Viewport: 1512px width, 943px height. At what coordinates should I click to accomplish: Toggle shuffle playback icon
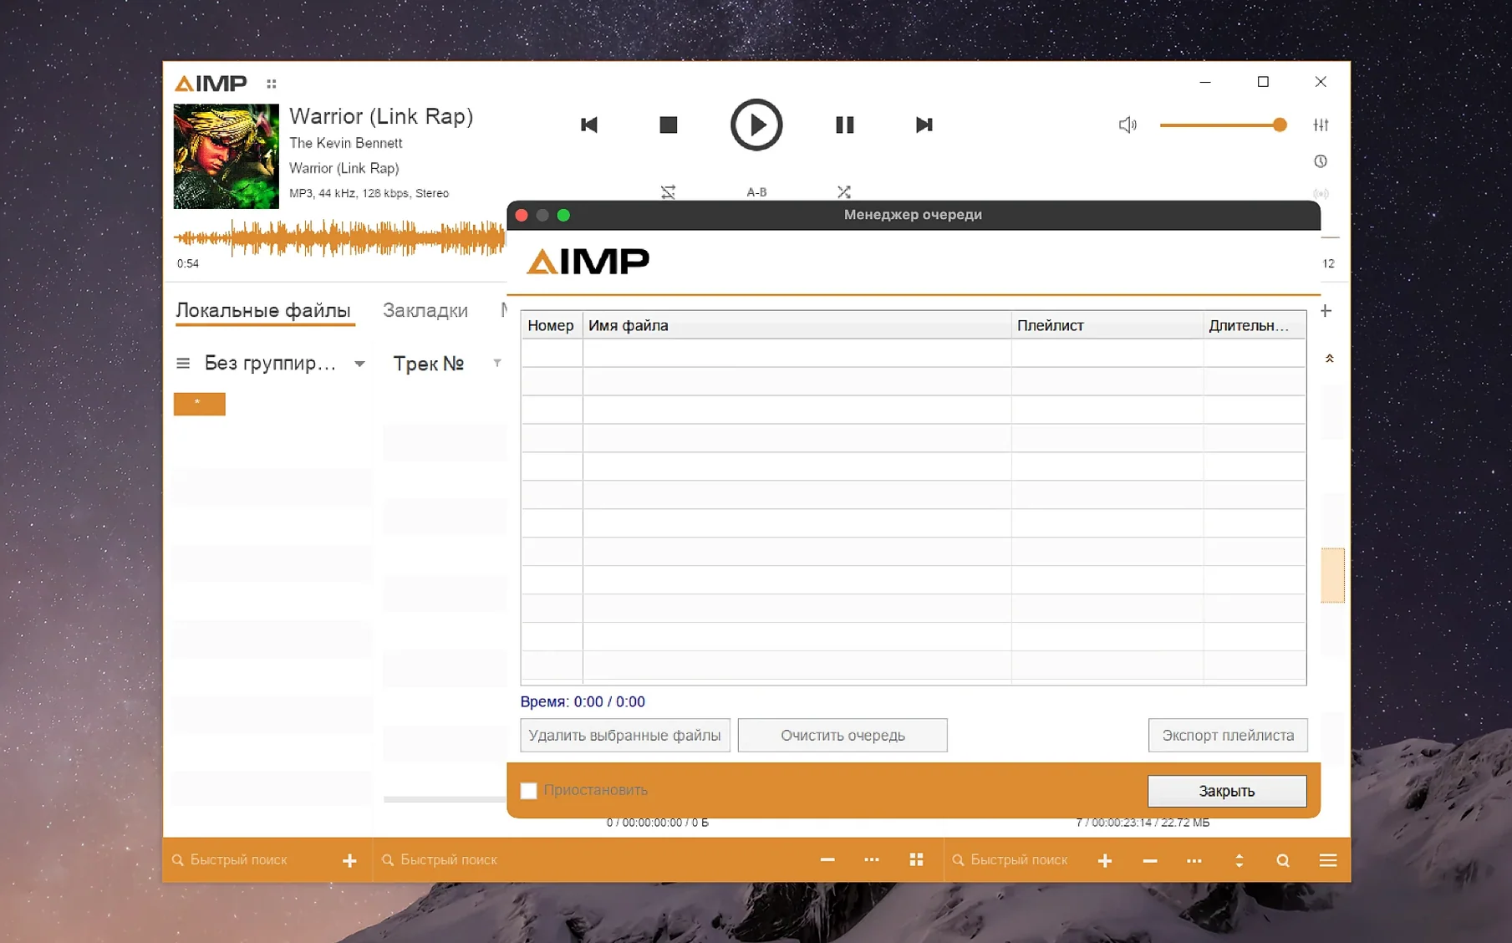[x=844, y=192]
